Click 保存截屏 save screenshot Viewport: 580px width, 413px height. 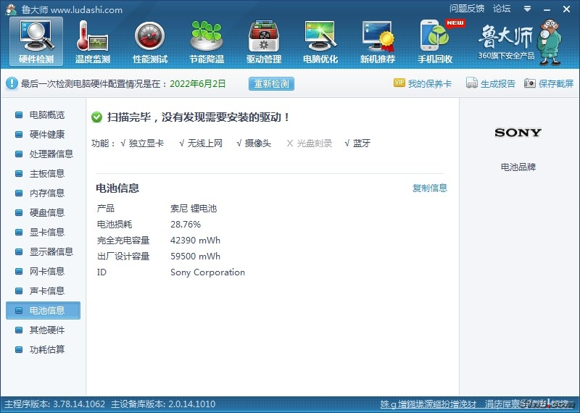pyautogui.click(x=549, y=83)
